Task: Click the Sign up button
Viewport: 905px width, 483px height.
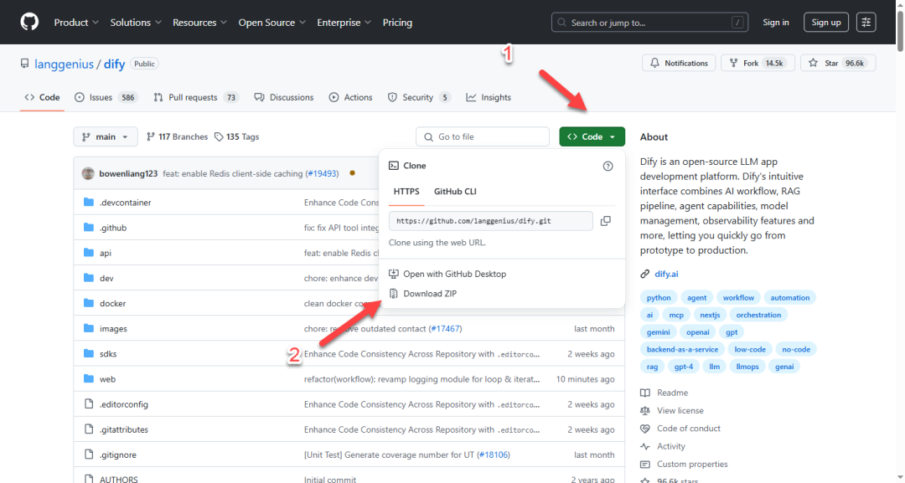Action: click(826, 23)
